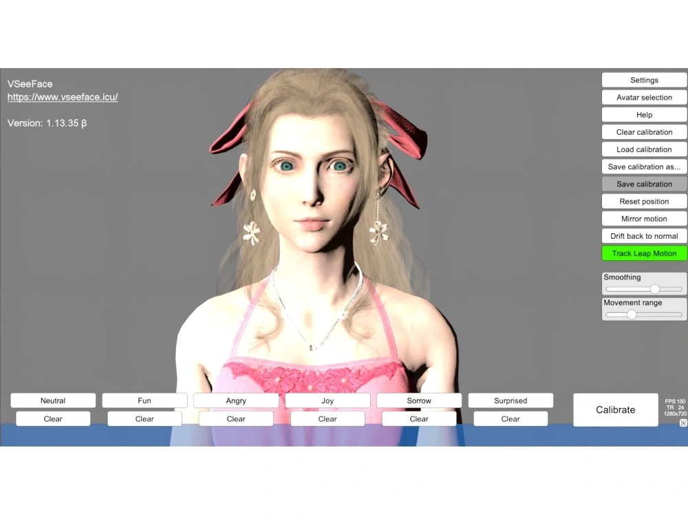Toggle Mirror motion
The image size is (688, 516).
coord(644,219)
